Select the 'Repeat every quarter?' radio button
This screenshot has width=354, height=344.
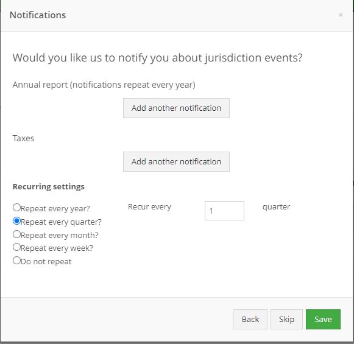16,221
